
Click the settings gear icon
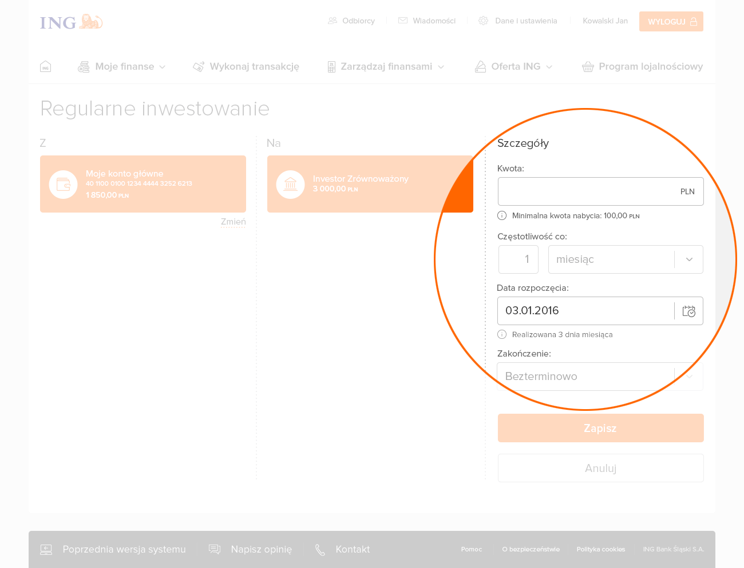point(484,21)
